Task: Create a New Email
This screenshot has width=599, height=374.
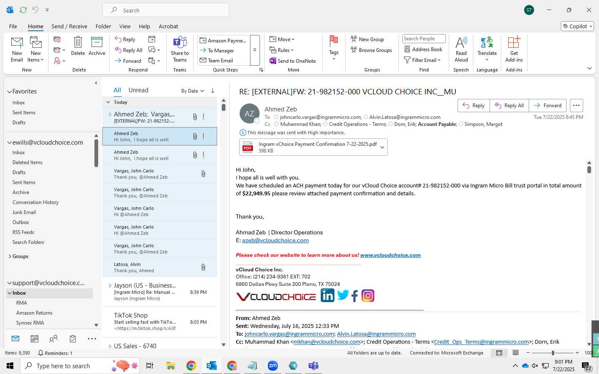Action: tap(17, 49)
